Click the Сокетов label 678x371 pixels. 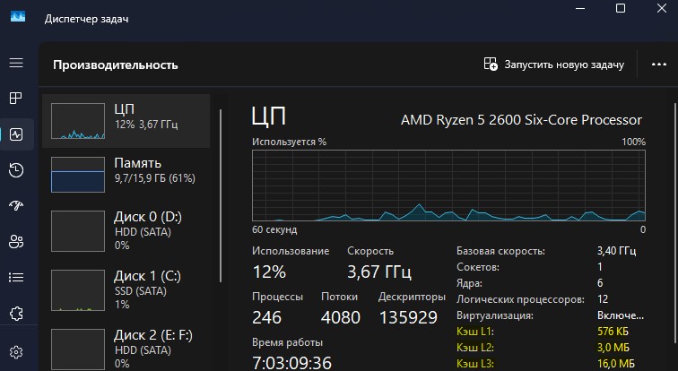(478, 267)
